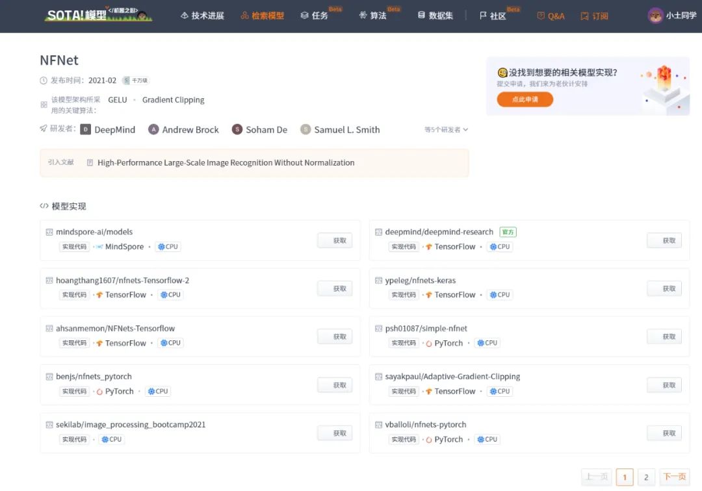The width and height of the screenshot is (702, 491).
Task: Open the 技术进展 navigation tab
Action: click(x=202, y=16)
